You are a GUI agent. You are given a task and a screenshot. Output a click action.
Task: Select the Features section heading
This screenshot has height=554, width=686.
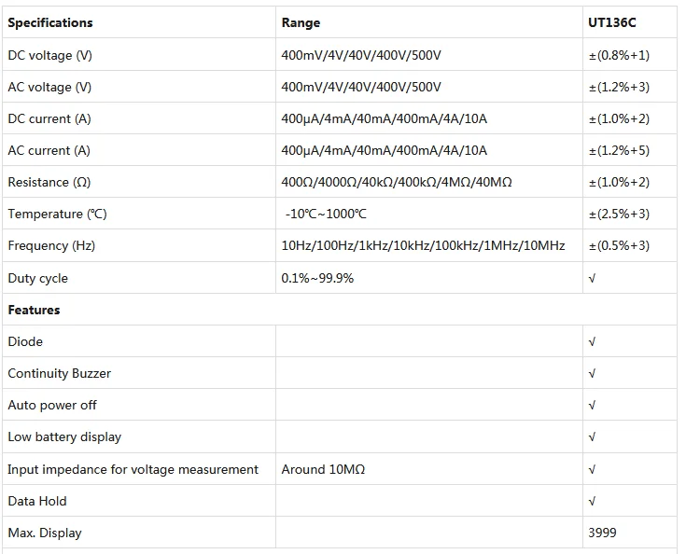point(34,310)
